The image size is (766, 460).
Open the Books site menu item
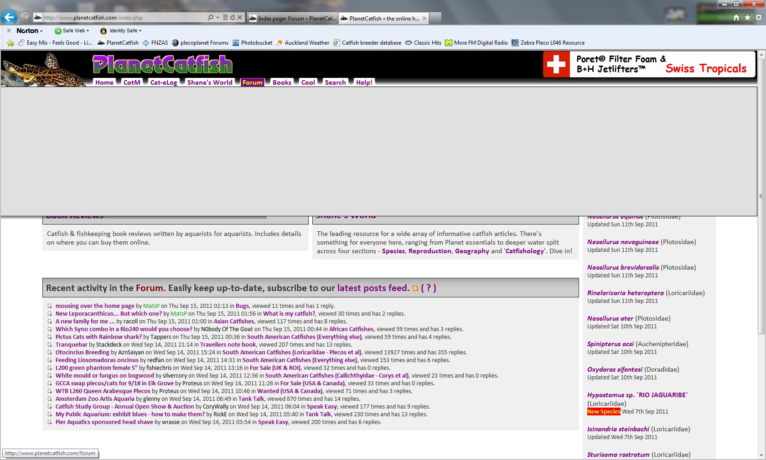[282, 82]
